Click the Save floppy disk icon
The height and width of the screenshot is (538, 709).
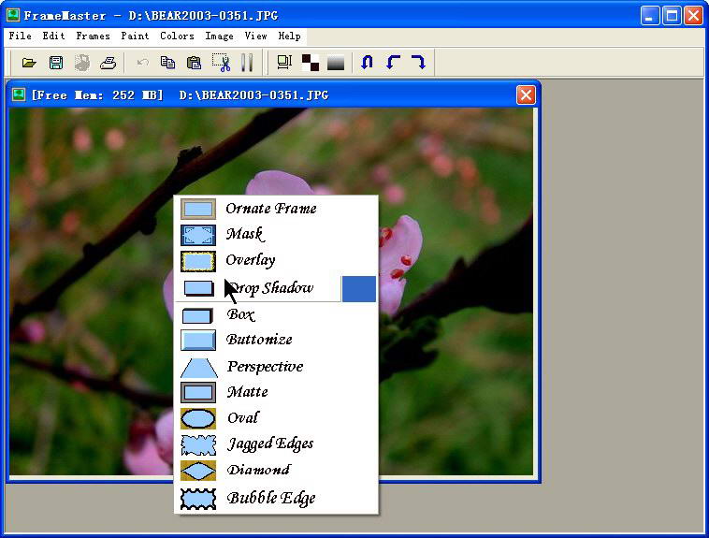click(56, 63)
